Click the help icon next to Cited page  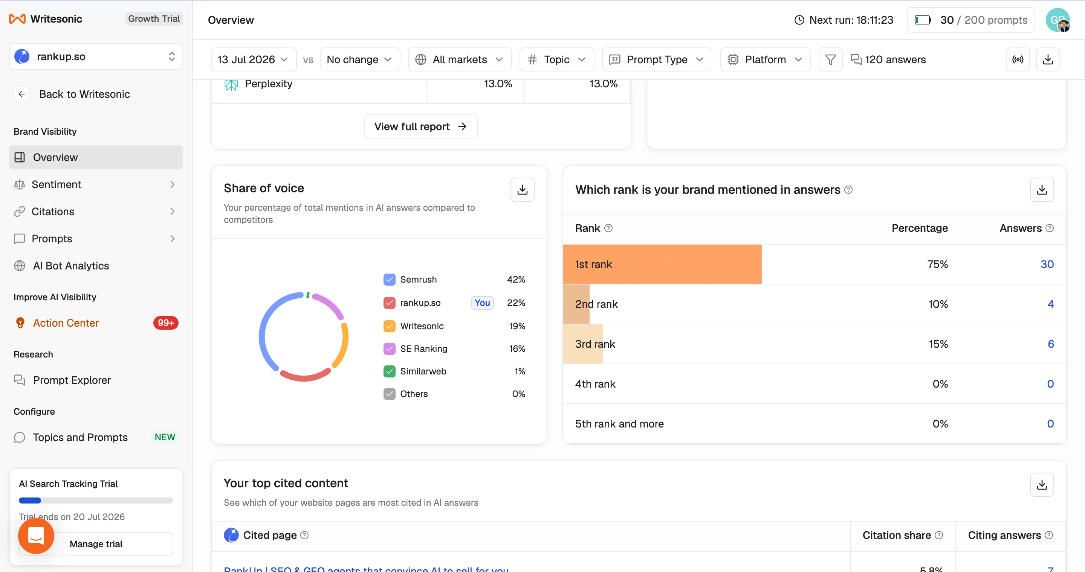(x=304, y=535)
